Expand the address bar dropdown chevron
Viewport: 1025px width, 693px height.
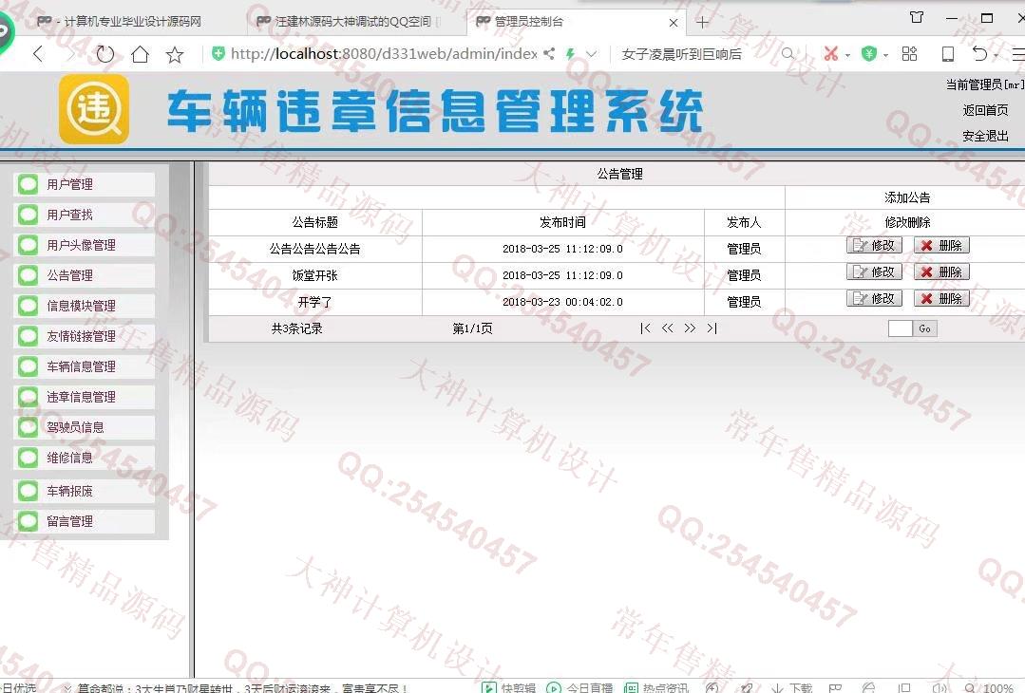pos(592,54)
